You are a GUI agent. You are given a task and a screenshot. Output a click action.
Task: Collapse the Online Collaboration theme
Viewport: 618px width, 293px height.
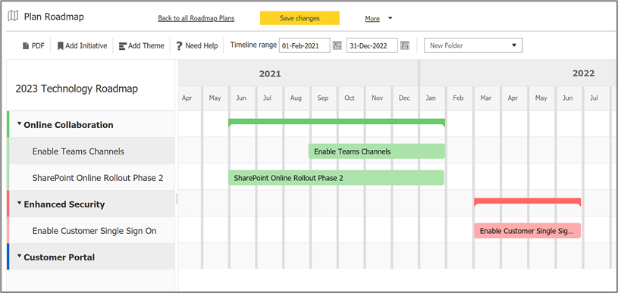click(x=19, y=123)
